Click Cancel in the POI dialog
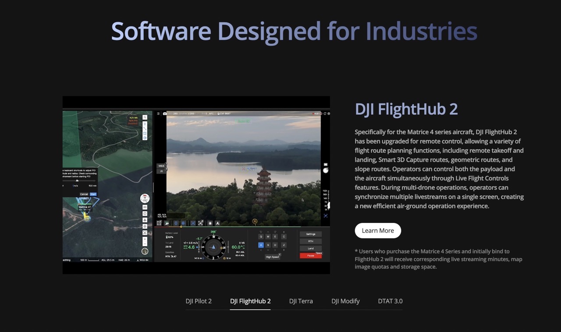The height and width of the screenshot is (332, 561). 84,194
